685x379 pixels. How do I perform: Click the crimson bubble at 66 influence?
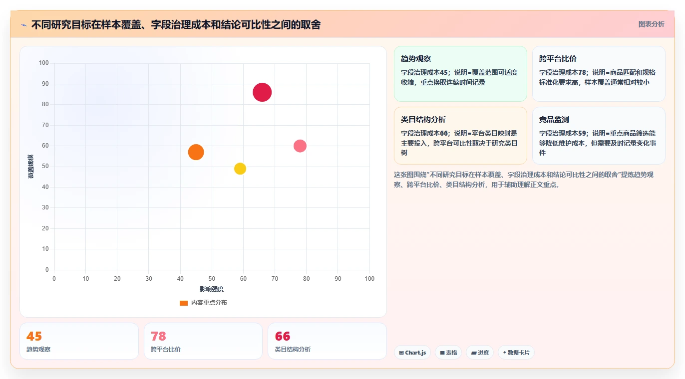tap(262, 92)
